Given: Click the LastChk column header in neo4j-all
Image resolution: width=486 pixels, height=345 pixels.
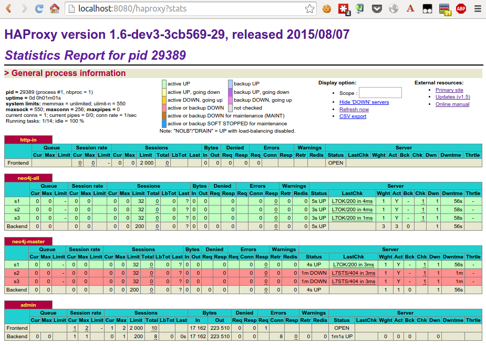Looking at the screenshot, I should click(352, 193).
